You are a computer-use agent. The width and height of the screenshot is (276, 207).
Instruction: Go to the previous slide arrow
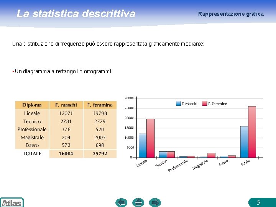pos(121,202)
